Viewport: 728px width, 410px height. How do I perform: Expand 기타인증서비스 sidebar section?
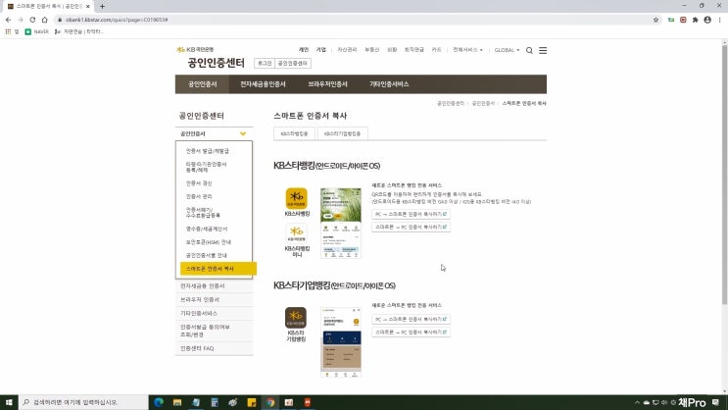point(214,313)
